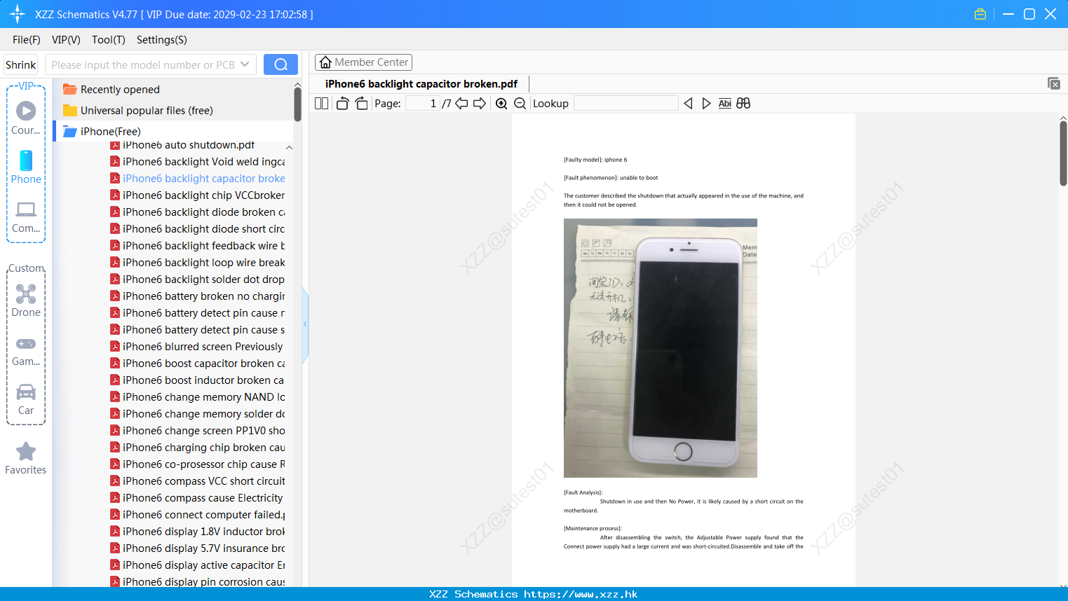Go to next page arrow
The image size is (1068, 601).
coord(480,104)
